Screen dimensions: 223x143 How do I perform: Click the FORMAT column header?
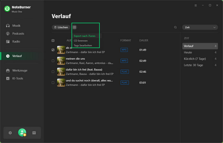(126, 40)
